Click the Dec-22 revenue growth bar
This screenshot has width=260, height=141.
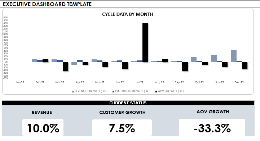(x=234, y=56)
